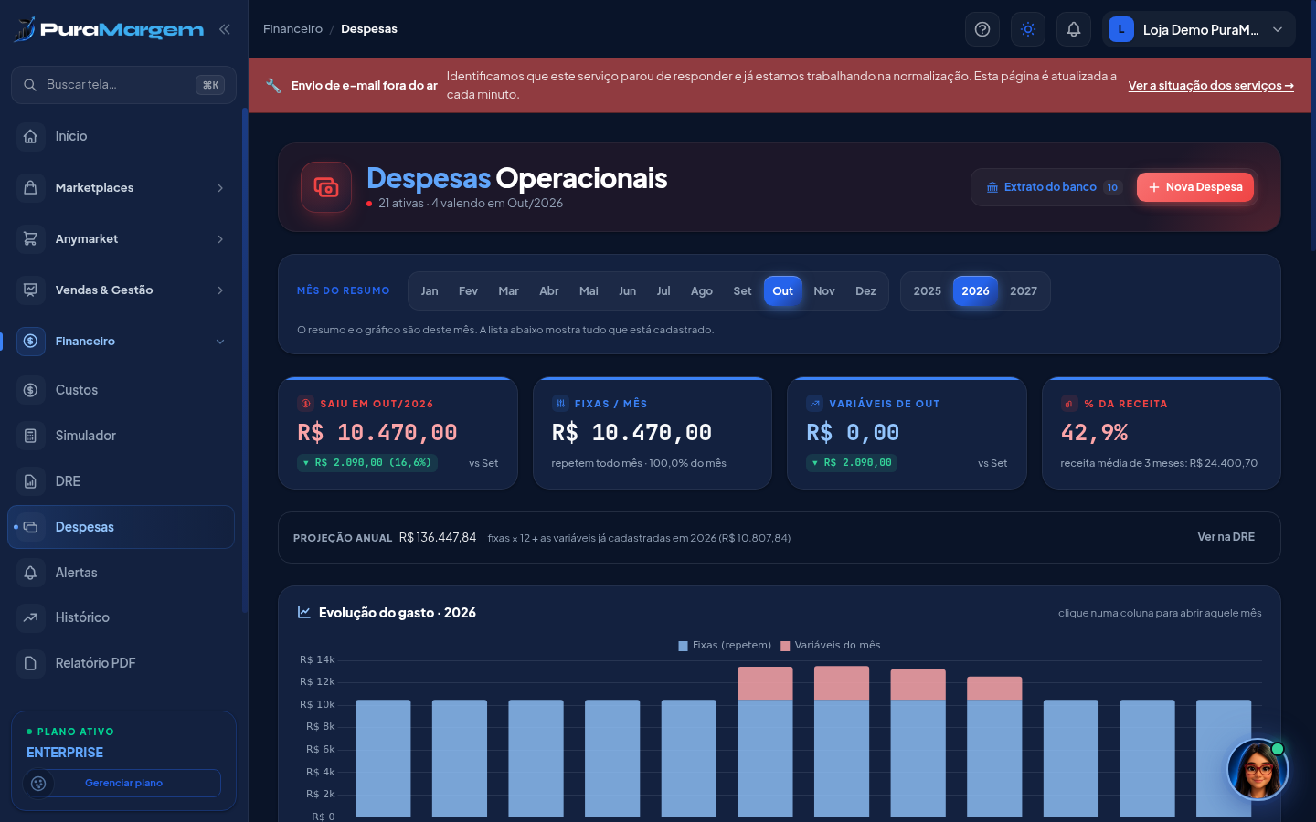Viewport: 1316px width, 822px height.
Task: Expand the Vendas & Gestão chevron
Action: 220,290
